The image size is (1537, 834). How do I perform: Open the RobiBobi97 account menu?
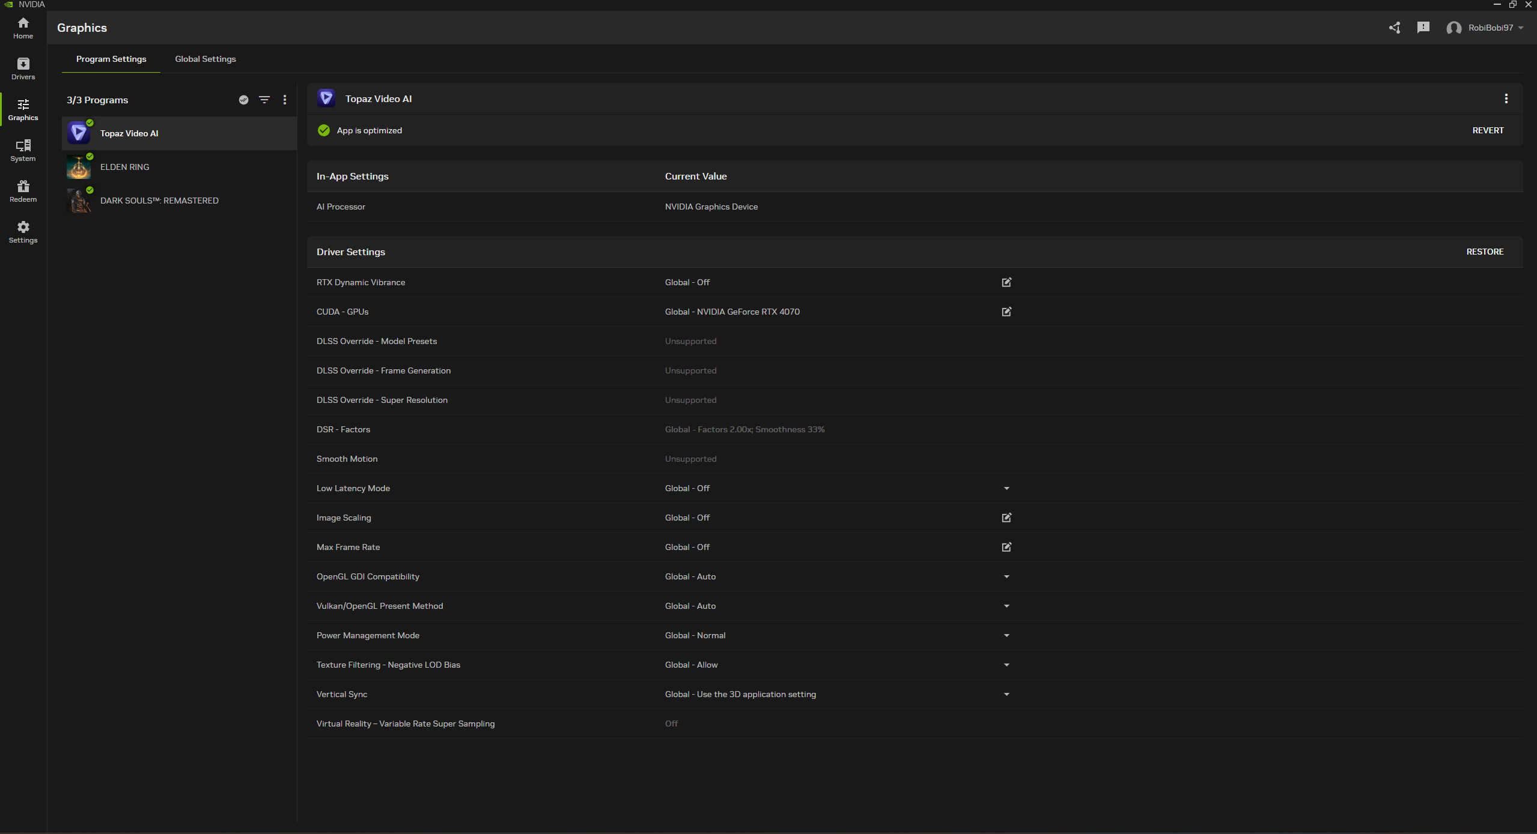click(x=1485, y=28)
